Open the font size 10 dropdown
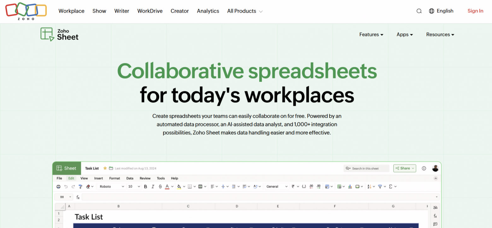 (x=134, y=187)
